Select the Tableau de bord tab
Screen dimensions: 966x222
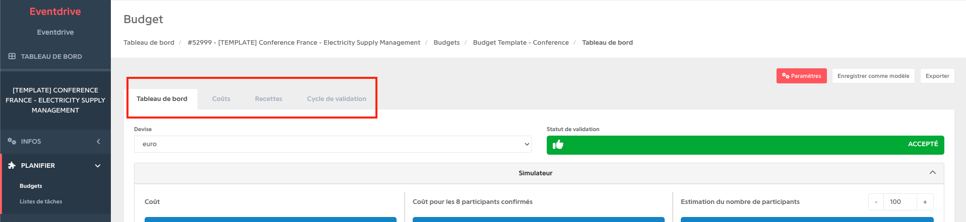pos(162,99)
